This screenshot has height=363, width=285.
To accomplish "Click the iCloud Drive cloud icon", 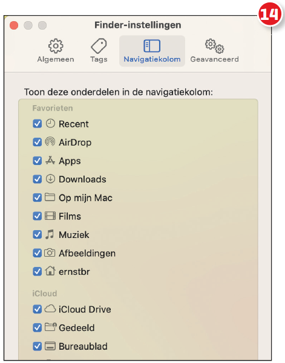I will pyautogui.click(x=50, y=309).
